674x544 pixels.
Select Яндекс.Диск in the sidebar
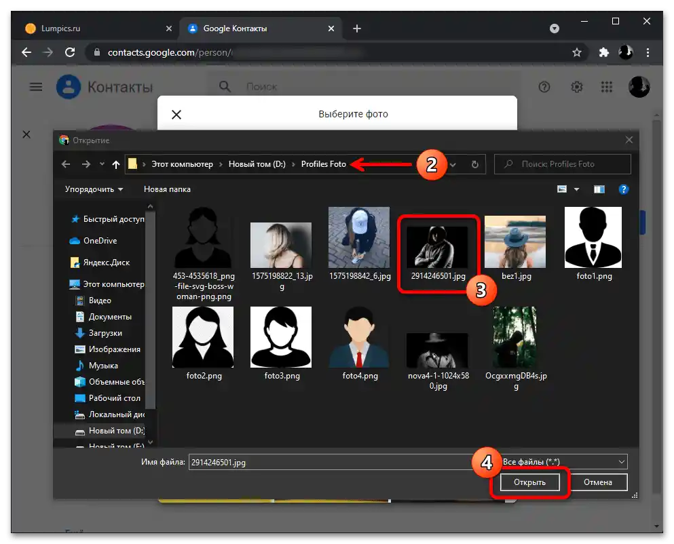[100, 263]
